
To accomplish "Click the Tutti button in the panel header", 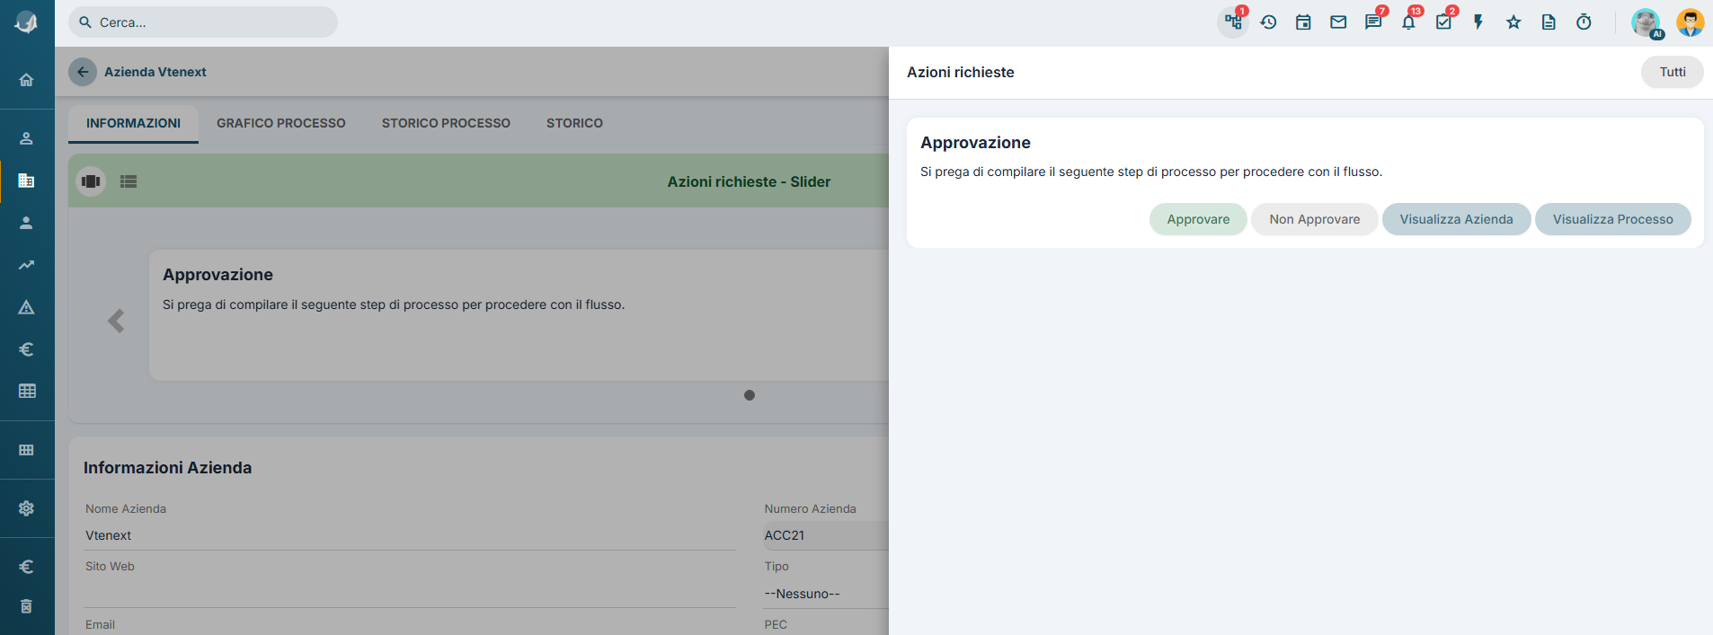I will 1672,72.
